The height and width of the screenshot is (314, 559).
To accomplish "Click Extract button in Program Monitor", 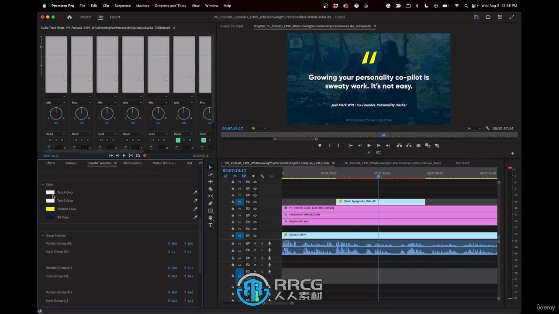I will click(x=409, y=146).
